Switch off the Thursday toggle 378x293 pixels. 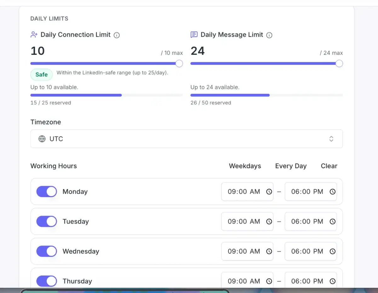47,281
